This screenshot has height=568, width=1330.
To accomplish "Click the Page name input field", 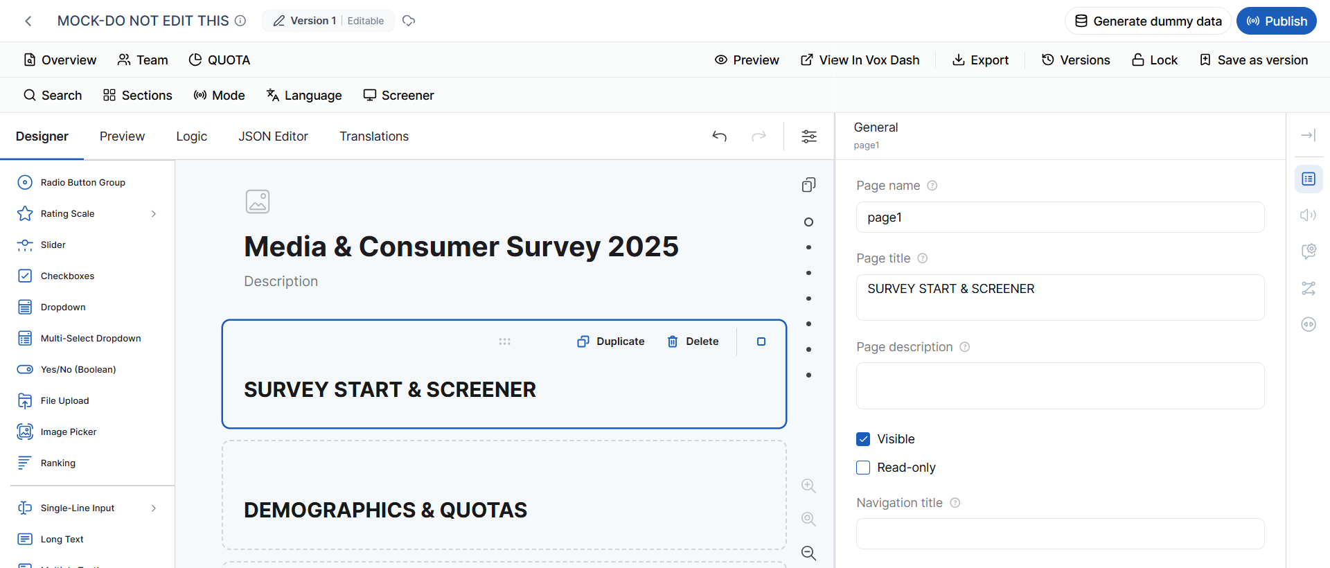I will click(1061, 218).
